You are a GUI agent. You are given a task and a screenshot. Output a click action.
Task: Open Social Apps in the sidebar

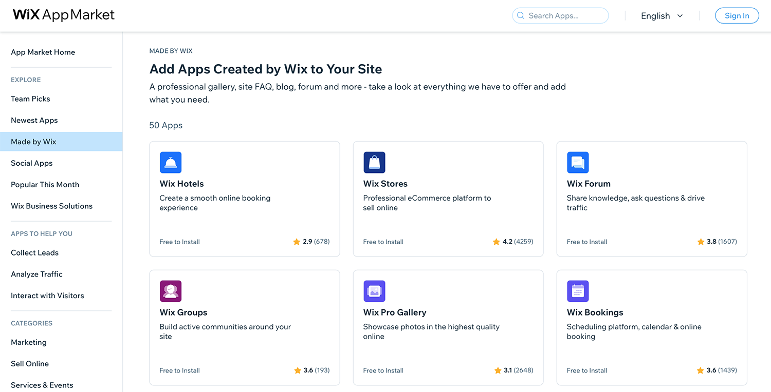32,163
